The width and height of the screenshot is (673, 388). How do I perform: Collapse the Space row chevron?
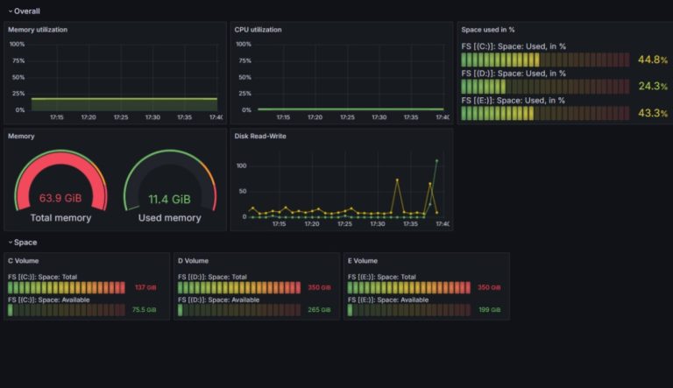(x=10, y=242)
